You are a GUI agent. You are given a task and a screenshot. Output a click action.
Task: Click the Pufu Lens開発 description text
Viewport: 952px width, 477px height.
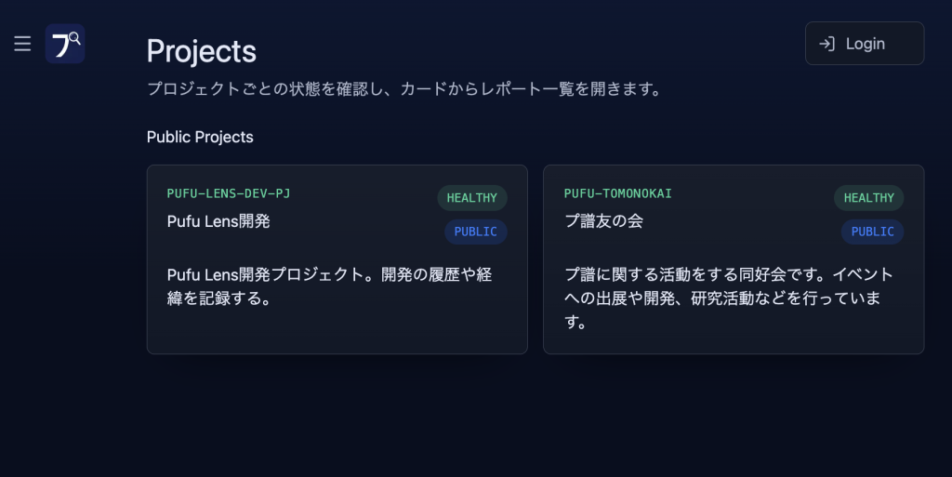pyautogui.click(x=330, y=286)
